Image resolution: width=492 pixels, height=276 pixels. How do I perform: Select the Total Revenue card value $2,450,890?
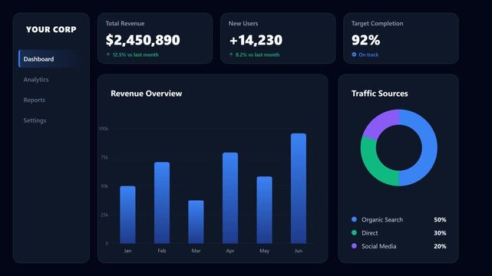[x=143, y=40]
